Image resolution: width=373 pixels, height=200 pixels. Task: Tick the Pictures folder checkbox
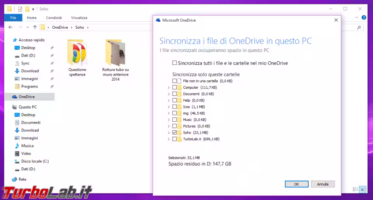point(174,126)
